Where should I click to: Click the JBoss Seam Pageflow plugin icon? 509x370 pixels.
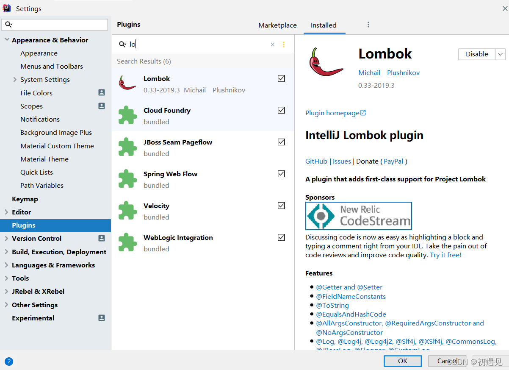coord(127,147)
